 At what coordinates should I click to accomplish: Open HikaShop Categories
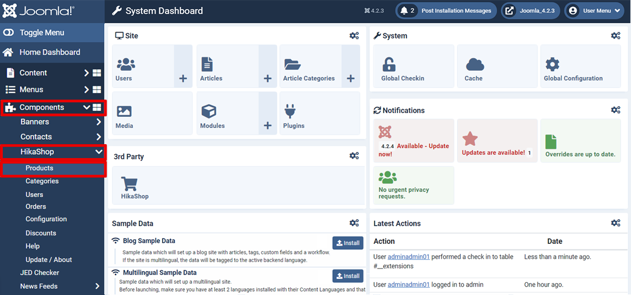(42, 181)
